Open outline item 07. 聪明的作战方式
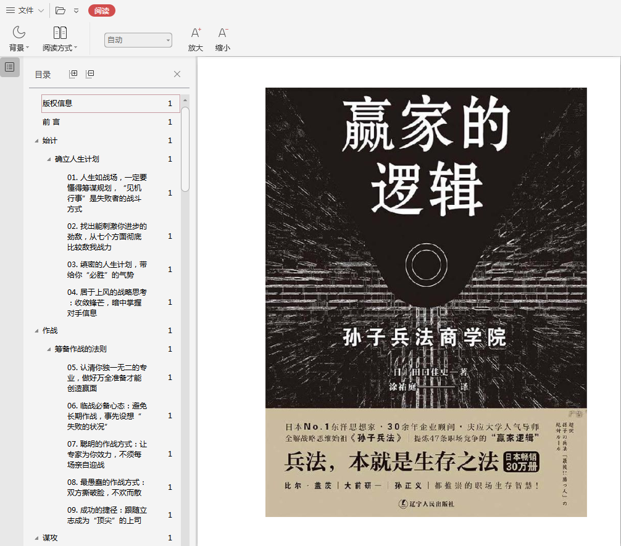The width and height of the screenshot is (621, 546). 107,454
